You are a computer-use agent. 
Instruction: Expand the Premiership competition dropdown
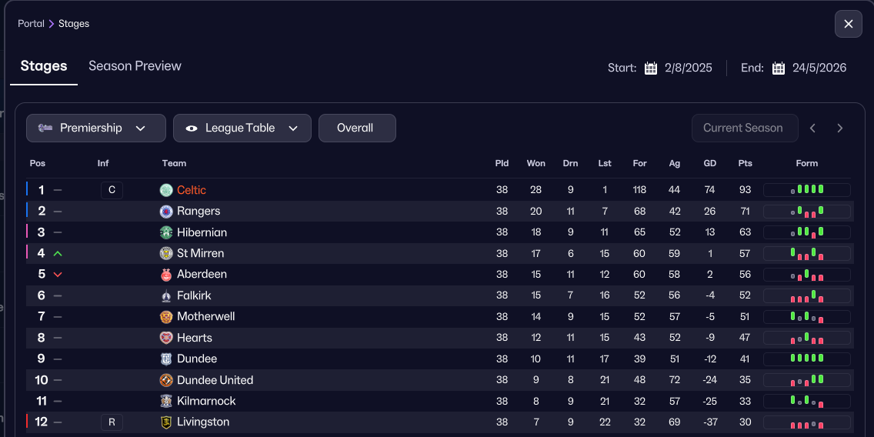(96, 128)
